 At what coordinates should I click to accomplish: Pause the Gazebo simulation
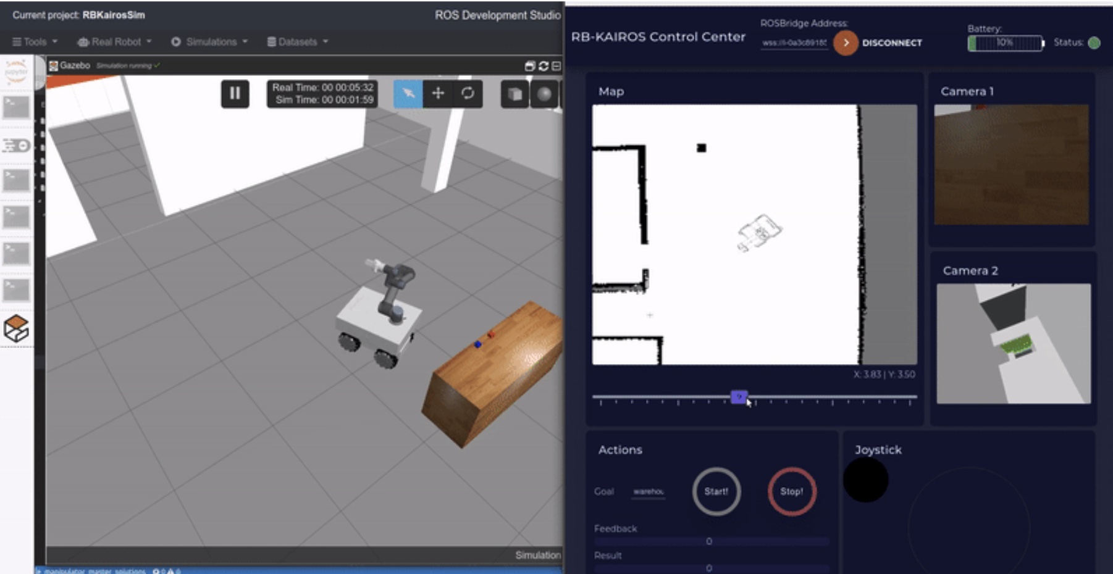(x=235, y=94)
